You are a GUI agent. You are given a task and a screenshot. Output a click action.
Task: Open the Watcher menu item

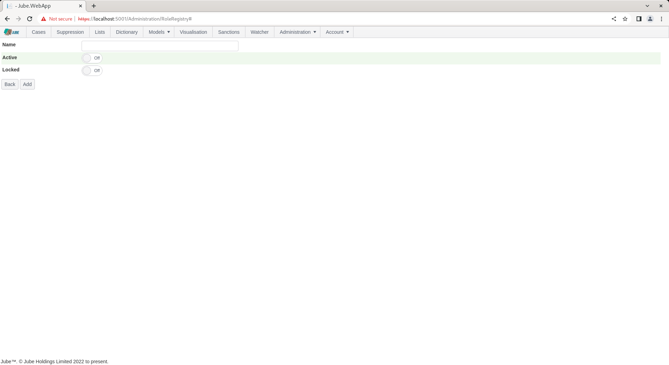(x=260, y=32)
